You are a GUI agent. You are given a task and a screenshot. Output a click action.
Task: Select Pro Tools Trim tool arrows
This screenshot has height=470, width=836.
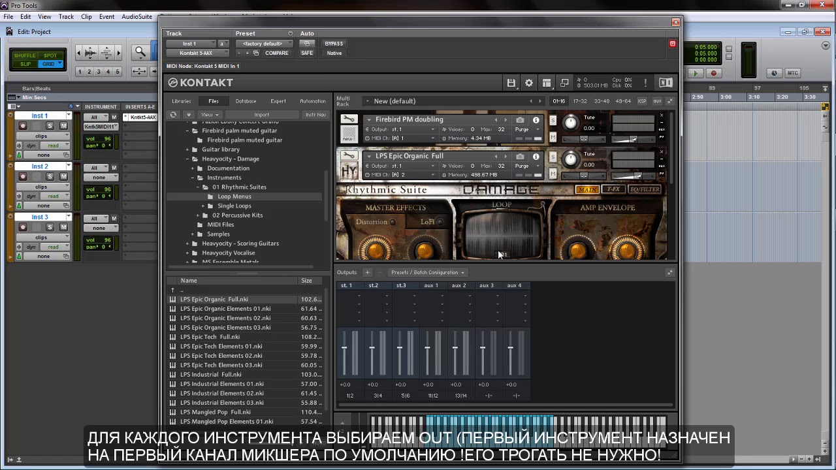(x=139, y=71)
